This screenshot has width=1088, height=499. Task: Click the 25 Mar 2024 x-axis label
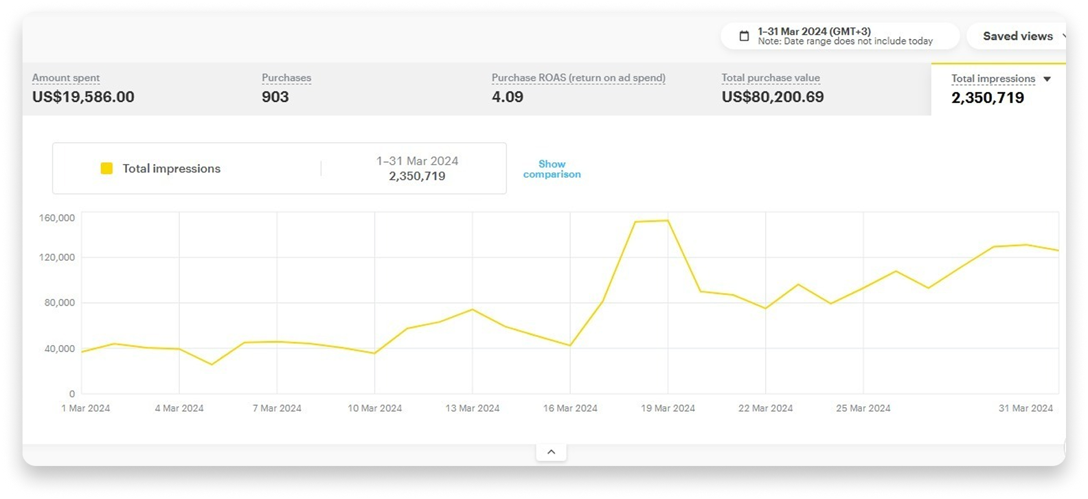coord(863,408)
